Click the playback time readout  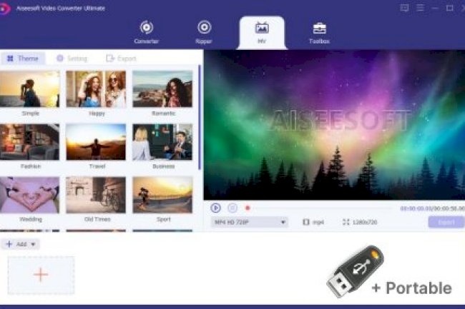click(432, 208)
